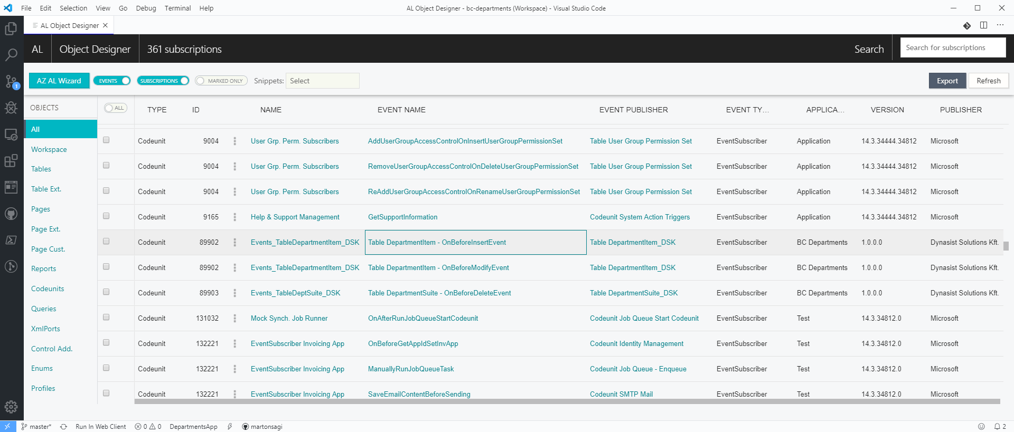Open the Terminal menu

[177, 8]
